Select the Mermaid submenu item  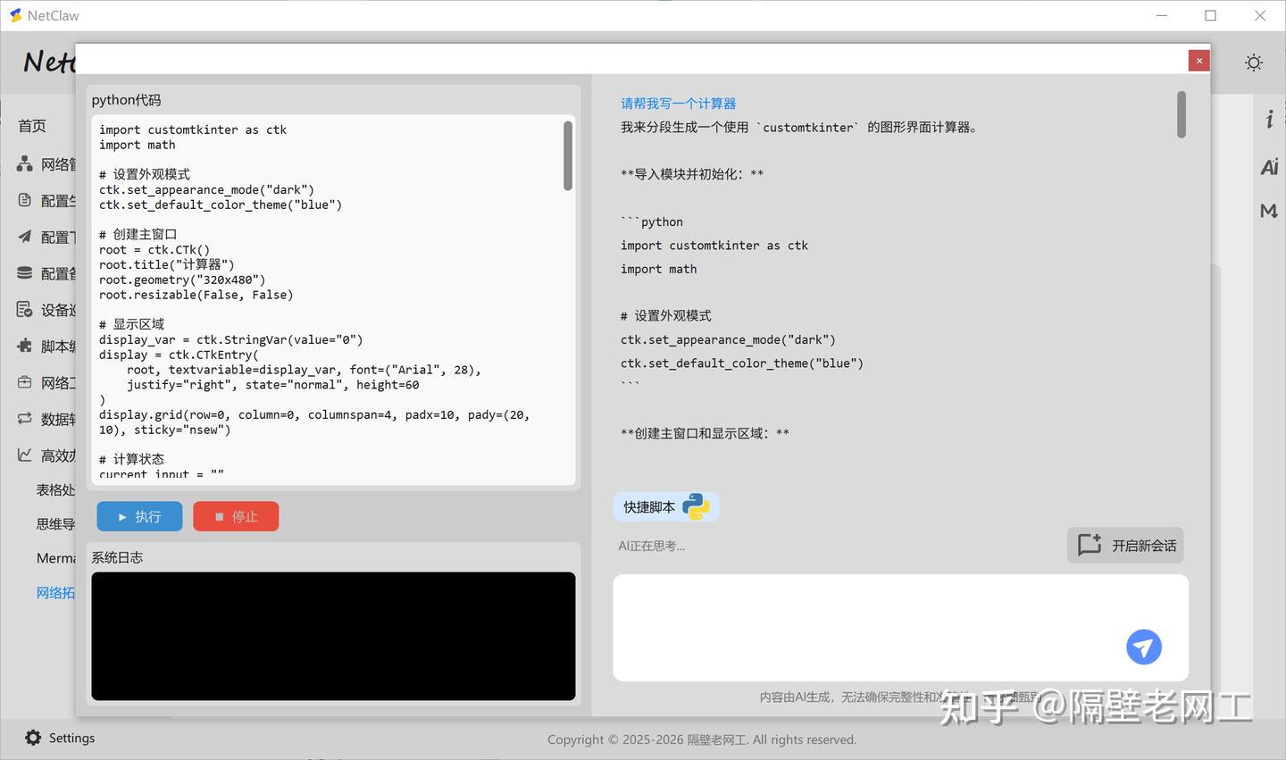click(x=55, y=558)
